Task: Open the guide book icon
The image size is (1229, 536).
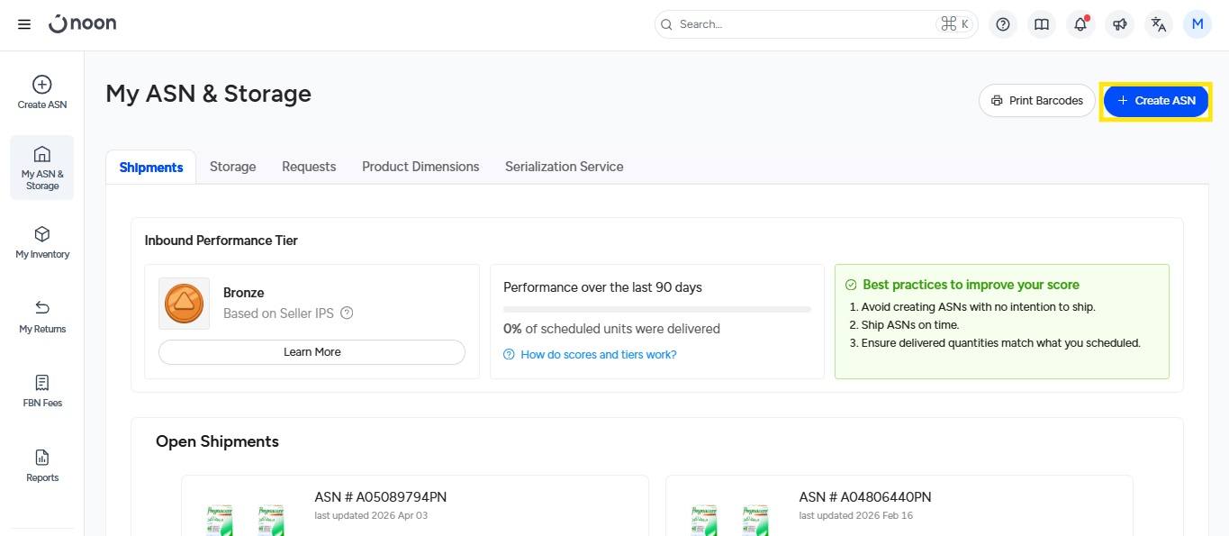Action: [x=1042, y=24]
